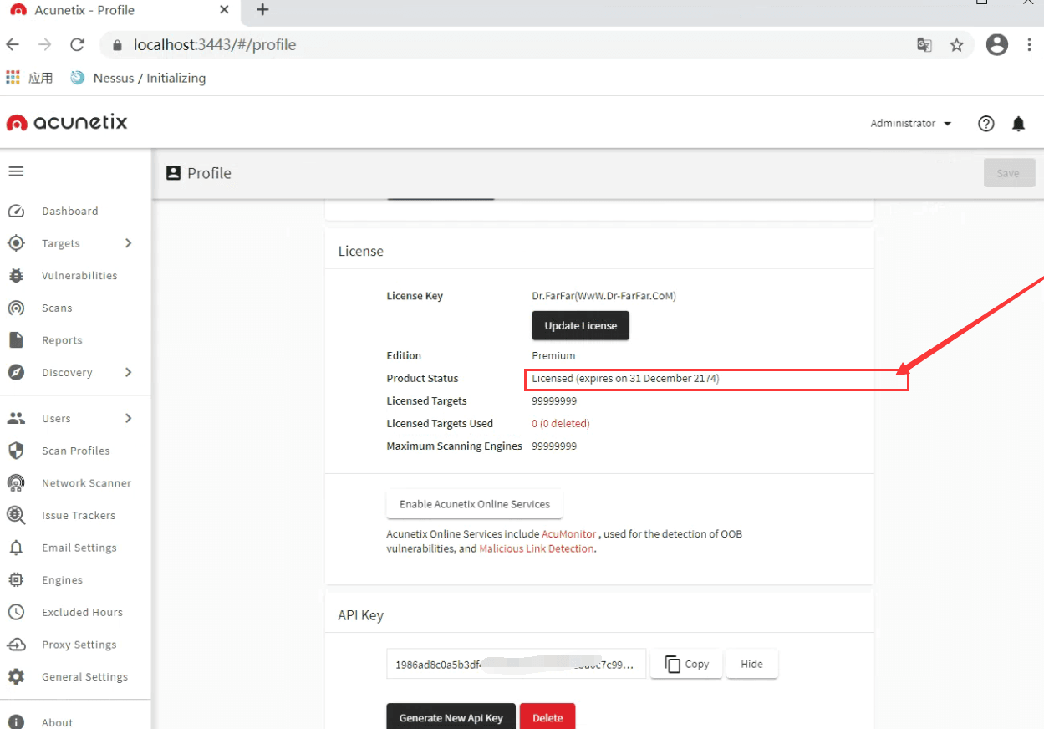The image size is (1044, 729).
Task: Expand the Targets submenu chevron
Action: coord(129,243)
